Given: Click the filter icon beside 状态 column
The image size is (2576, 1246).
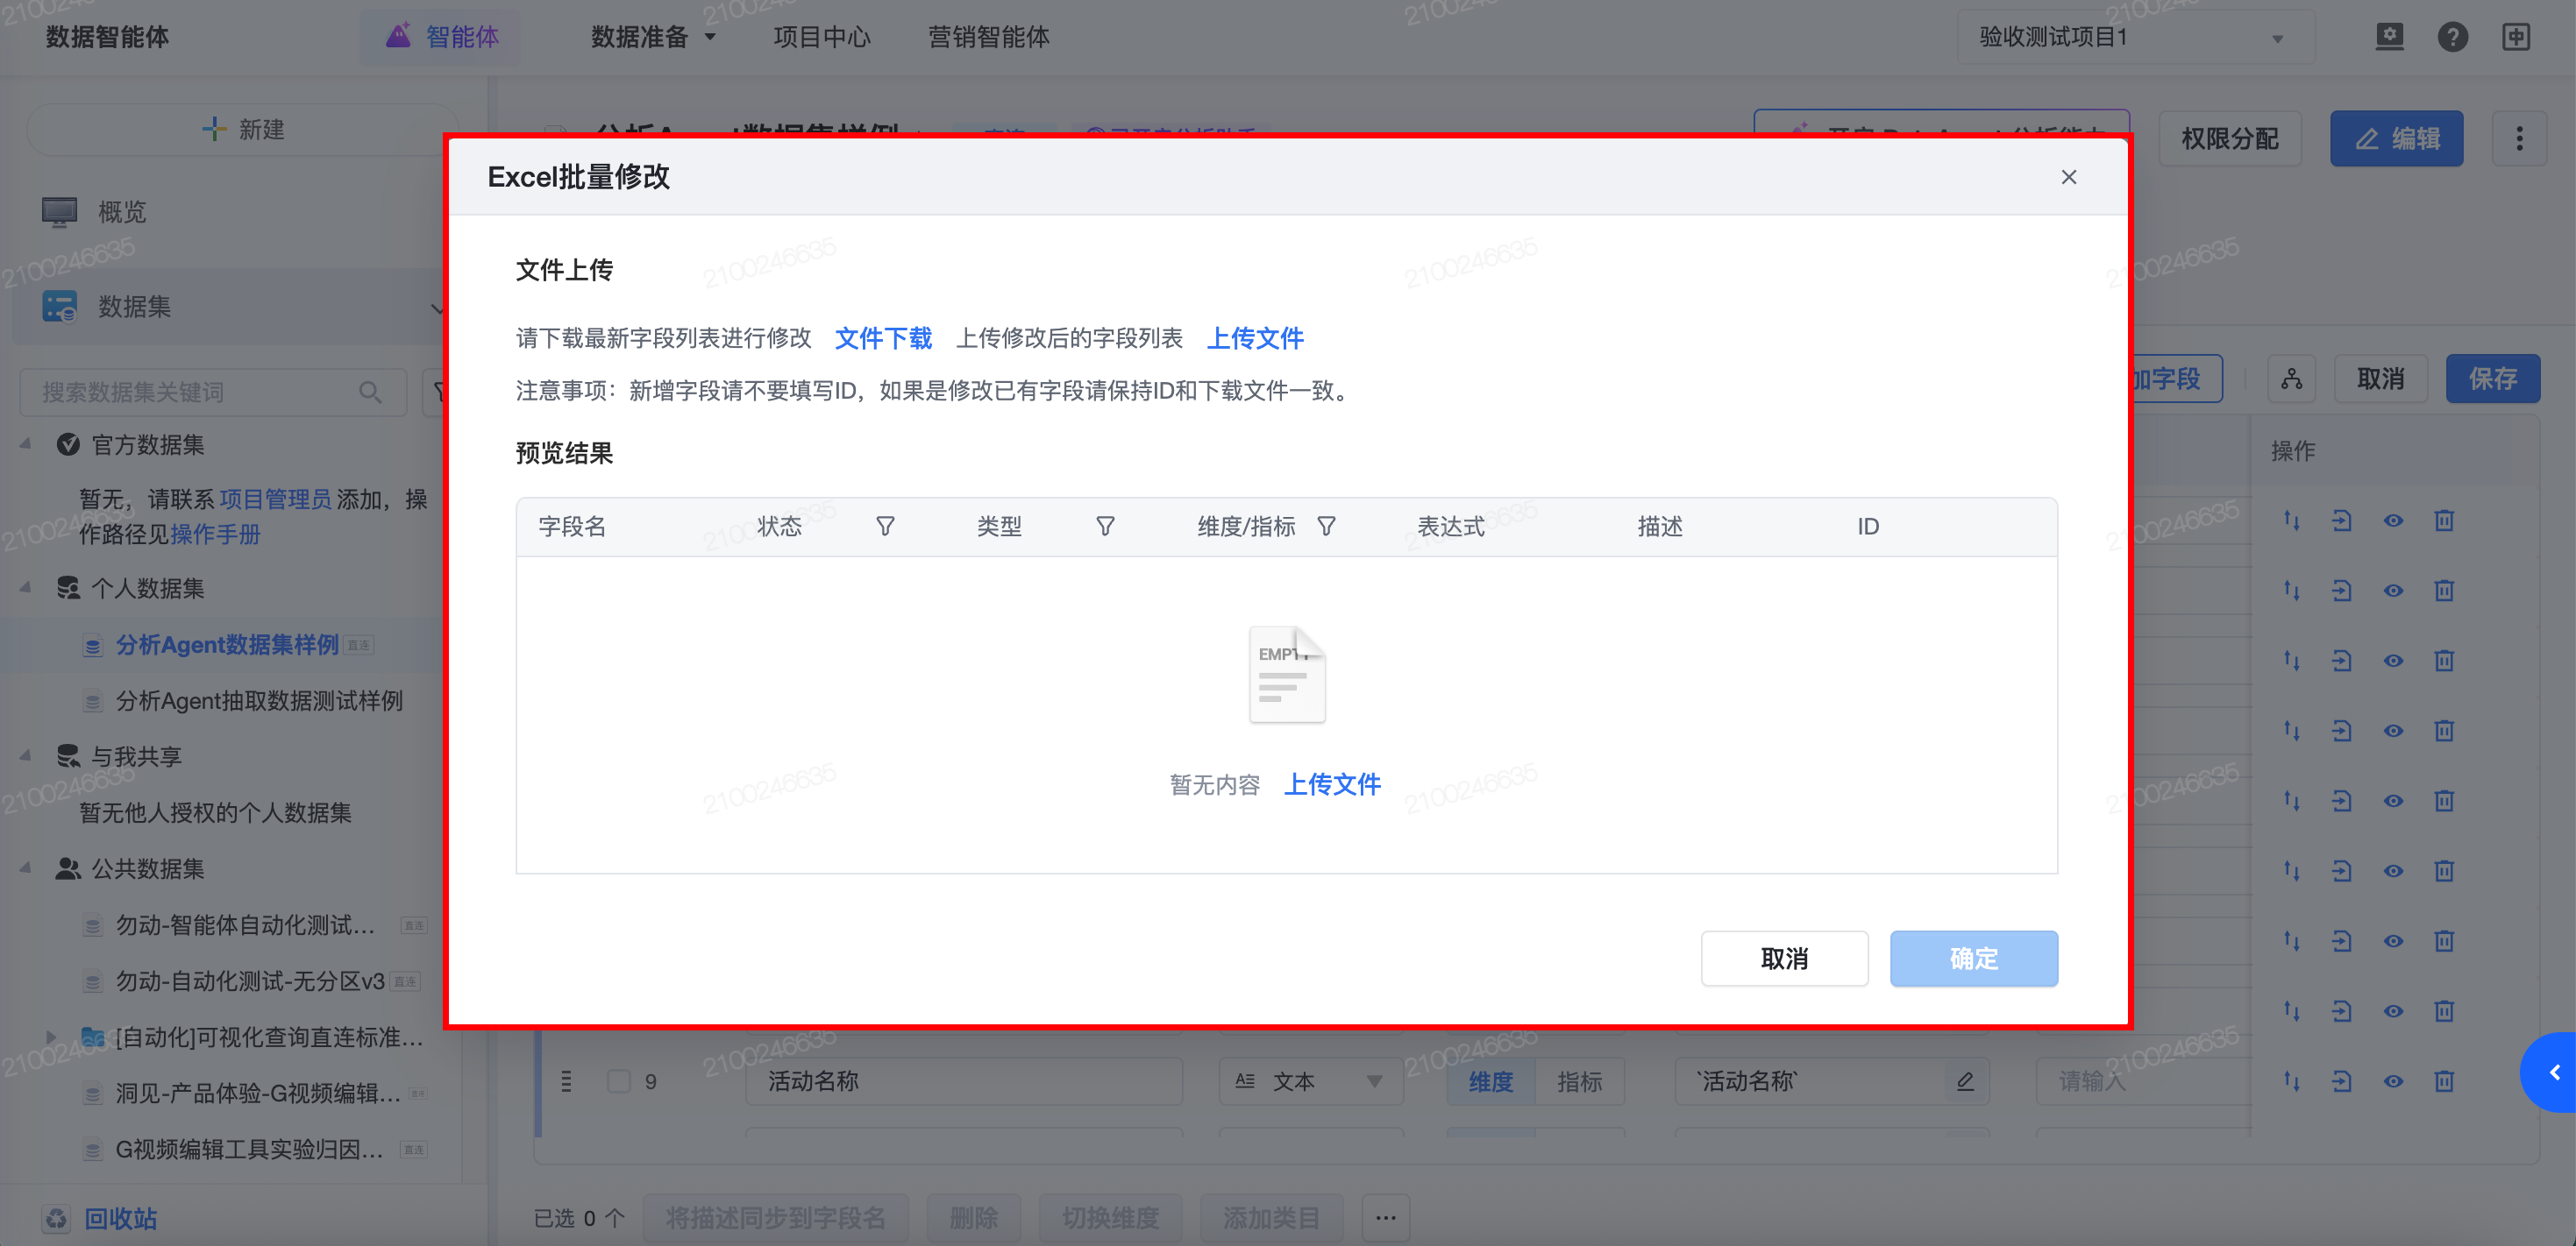Looking at the screenshot, I should click(885, 527).
